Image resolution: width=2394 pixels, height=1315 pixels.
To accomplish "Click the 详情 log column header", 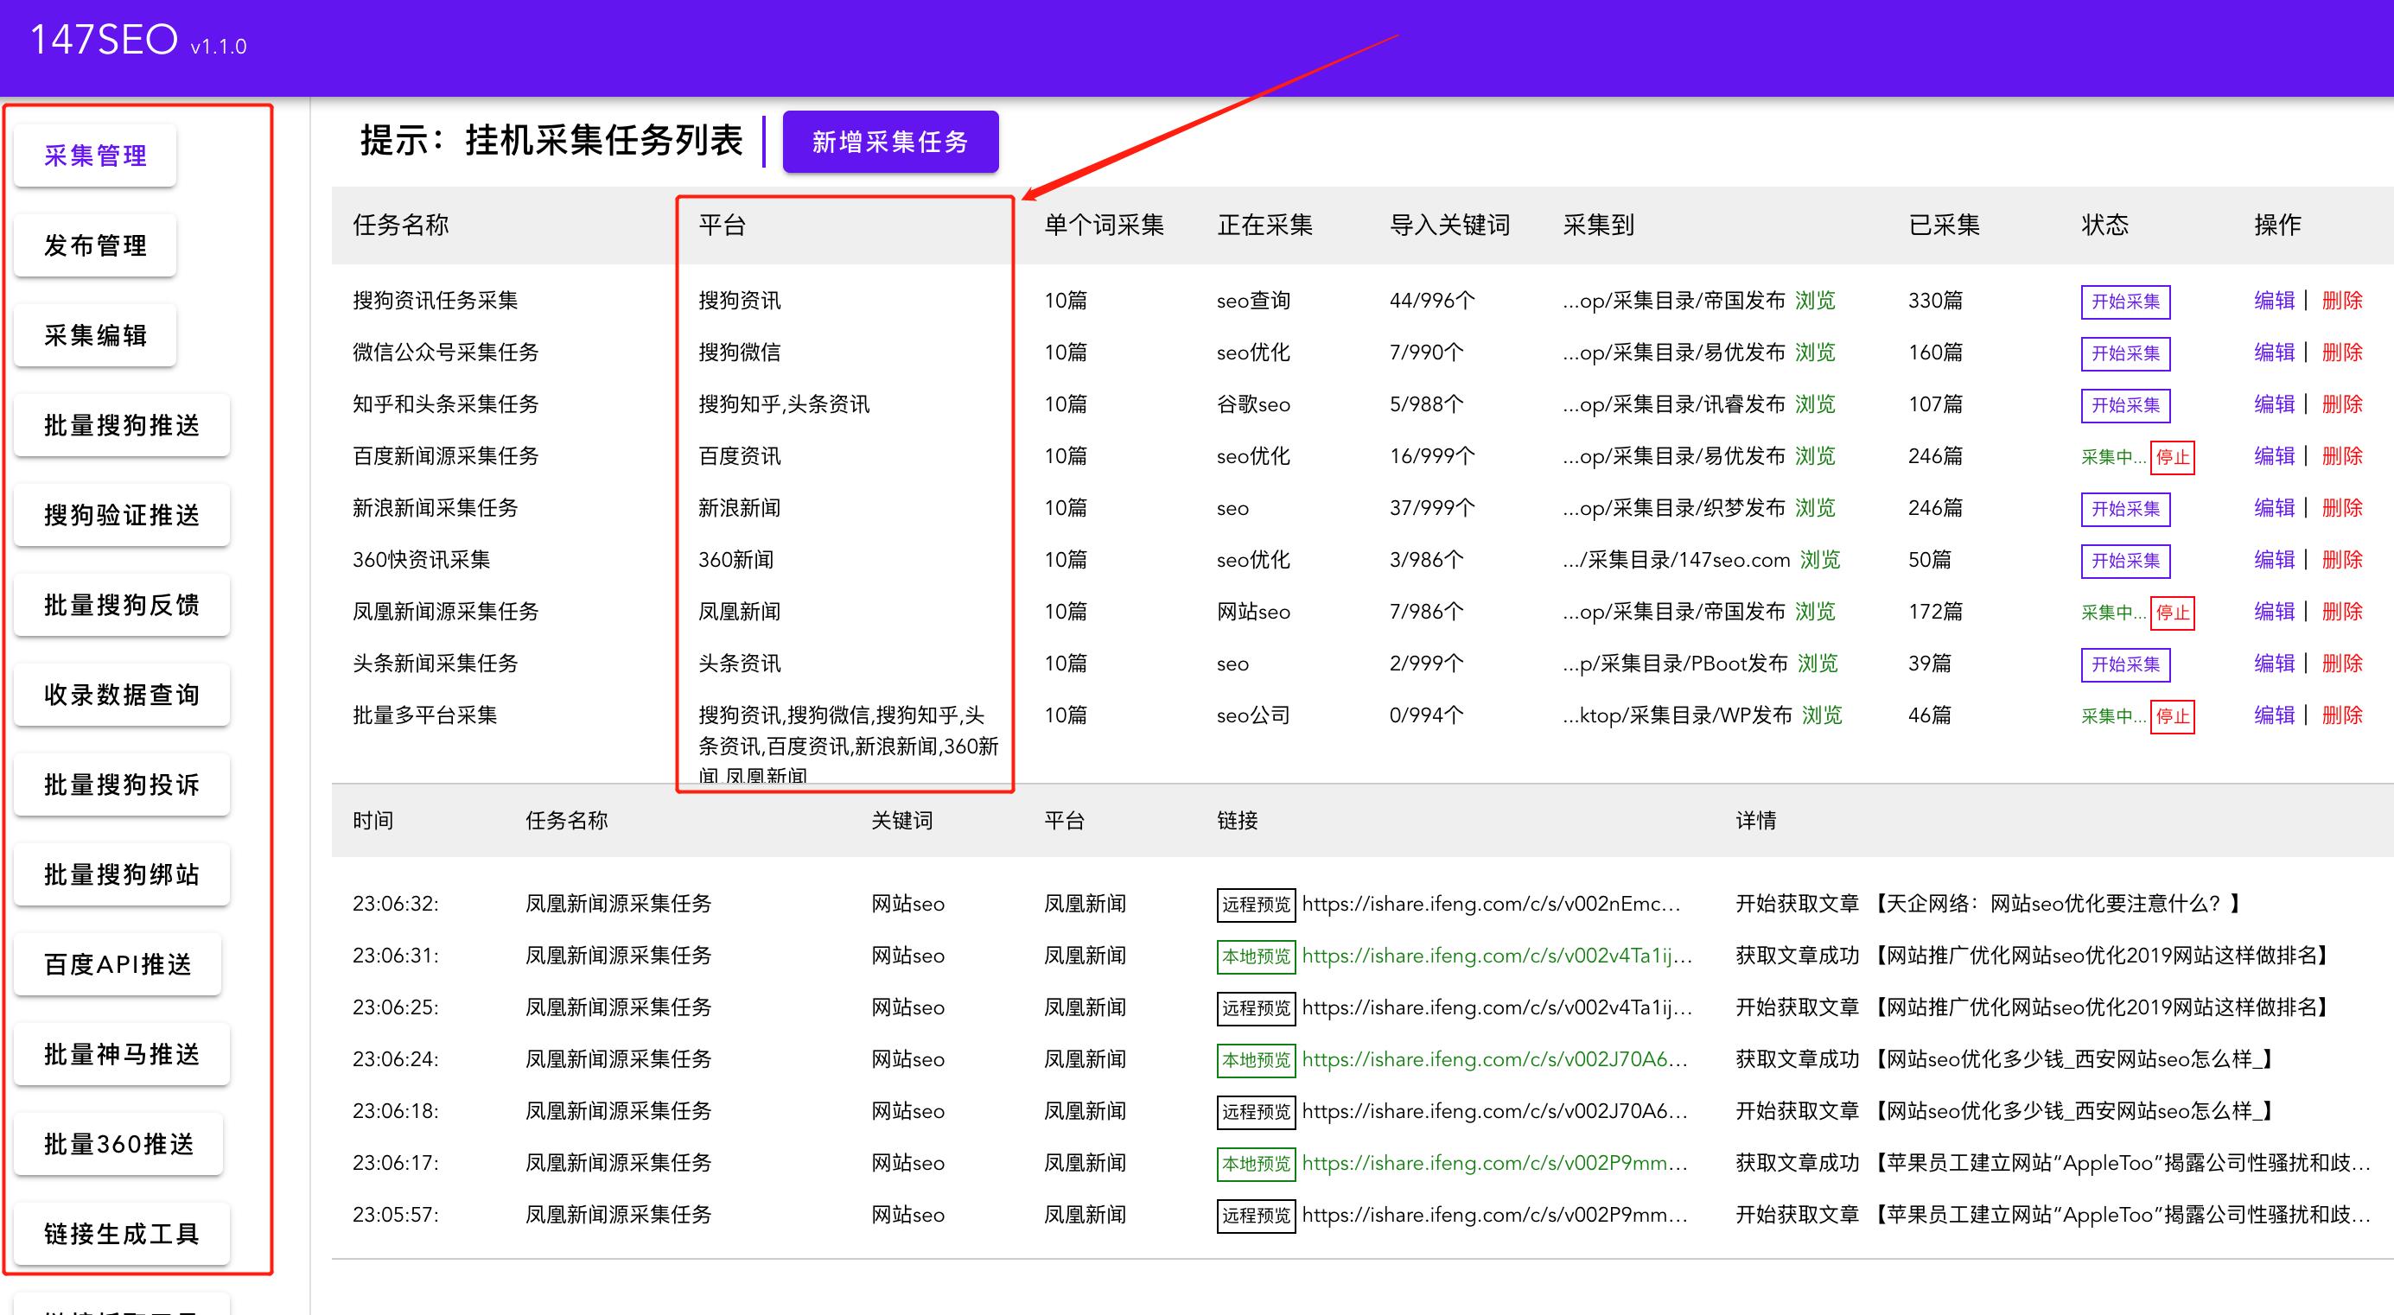I will point(1755,821).
